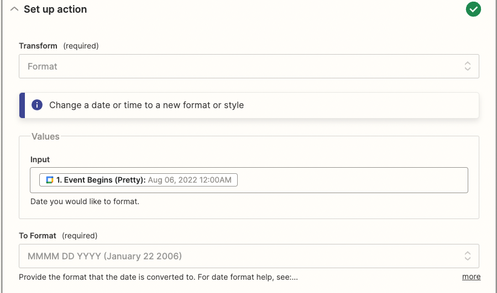This screenshot has width=497, height=293.
Task: Click the green completed checkmark icon
Action: [473, 9]
